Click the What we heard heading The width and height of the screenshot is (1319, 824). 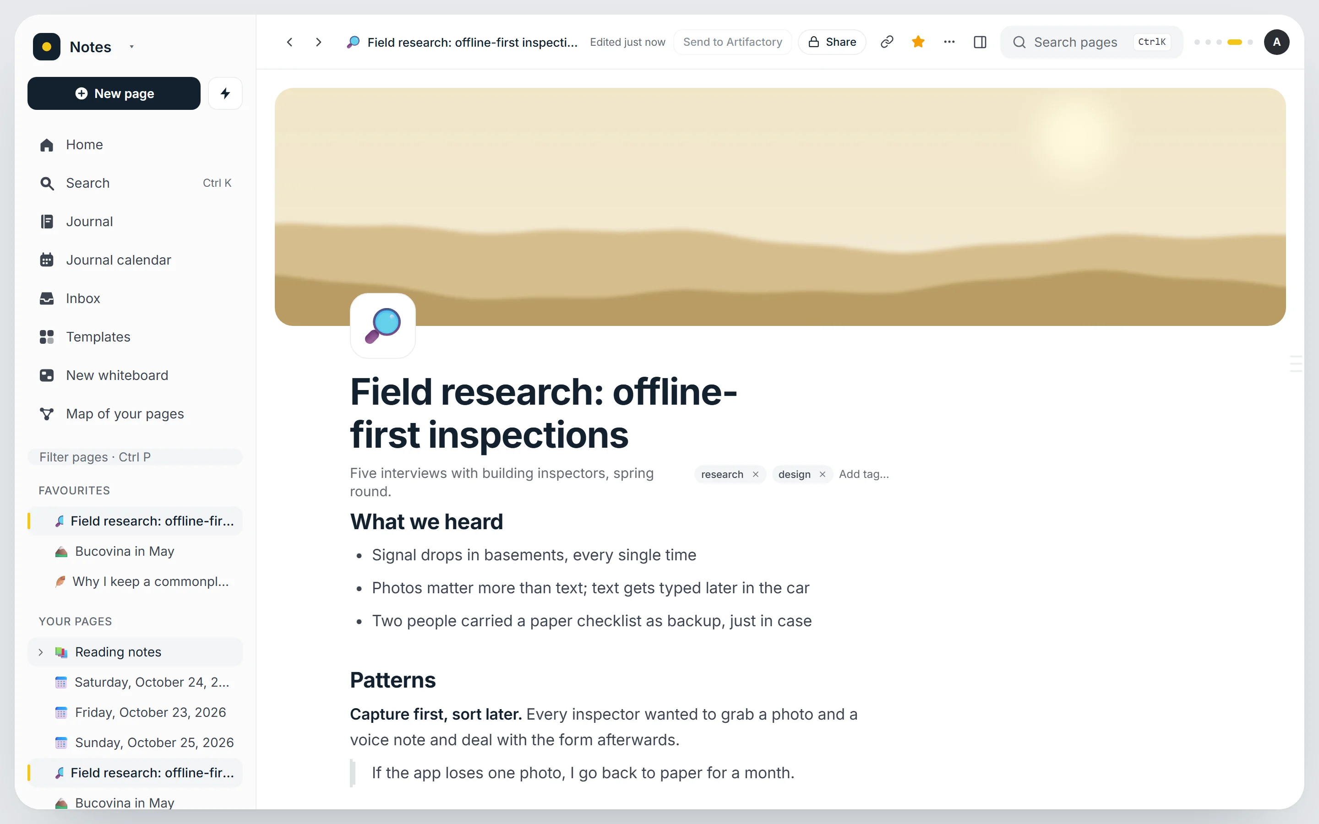click(426, 521)
